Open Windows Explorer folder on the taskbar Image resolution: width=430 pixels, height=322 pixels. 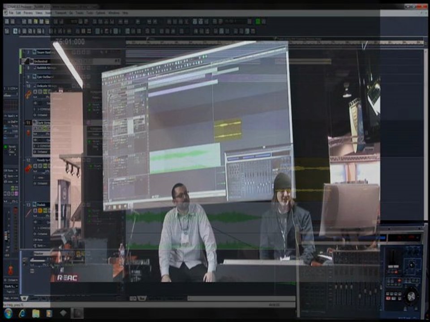point(36,313)
